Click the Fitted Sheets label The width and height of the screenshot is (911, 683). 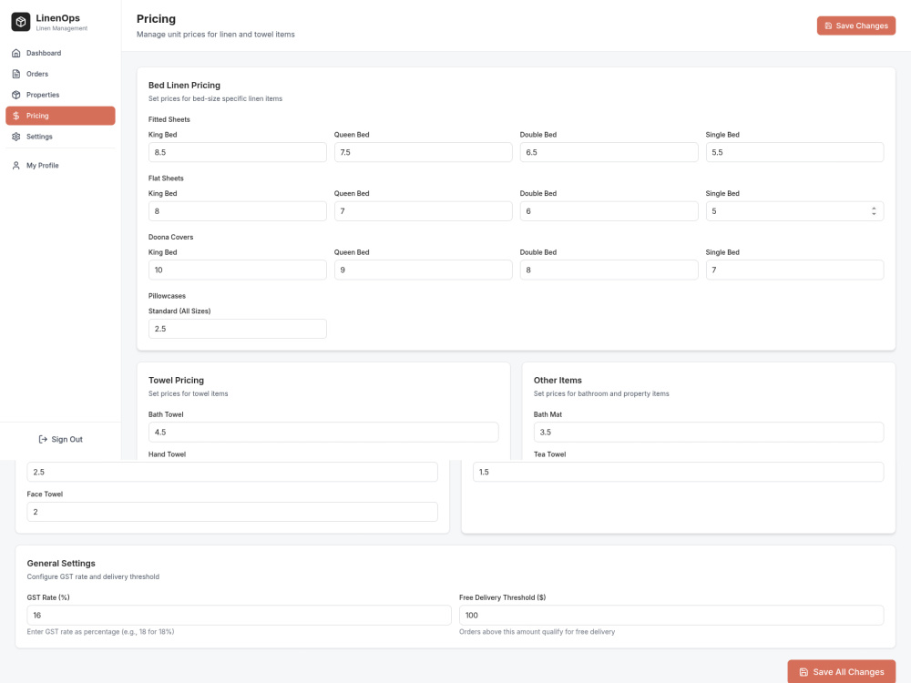point(169,119)
